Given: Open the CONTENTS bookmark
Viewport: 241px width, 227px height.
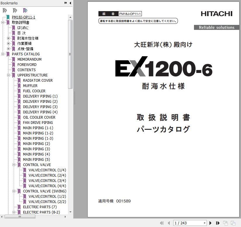Looking at the screenshot, I should coord(27,70).
